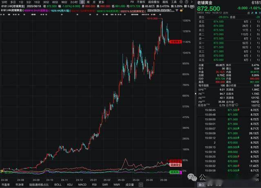This screenshot has height=188, width=261.
Task: Click the F9 toolbar item
Action: coord(132,2)
